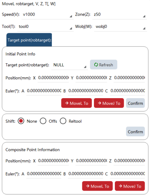Expand the Zone(Z) dropdown showing z50
Image resolution: width=150 pixels, height=195 pixels.
point(119,15)
